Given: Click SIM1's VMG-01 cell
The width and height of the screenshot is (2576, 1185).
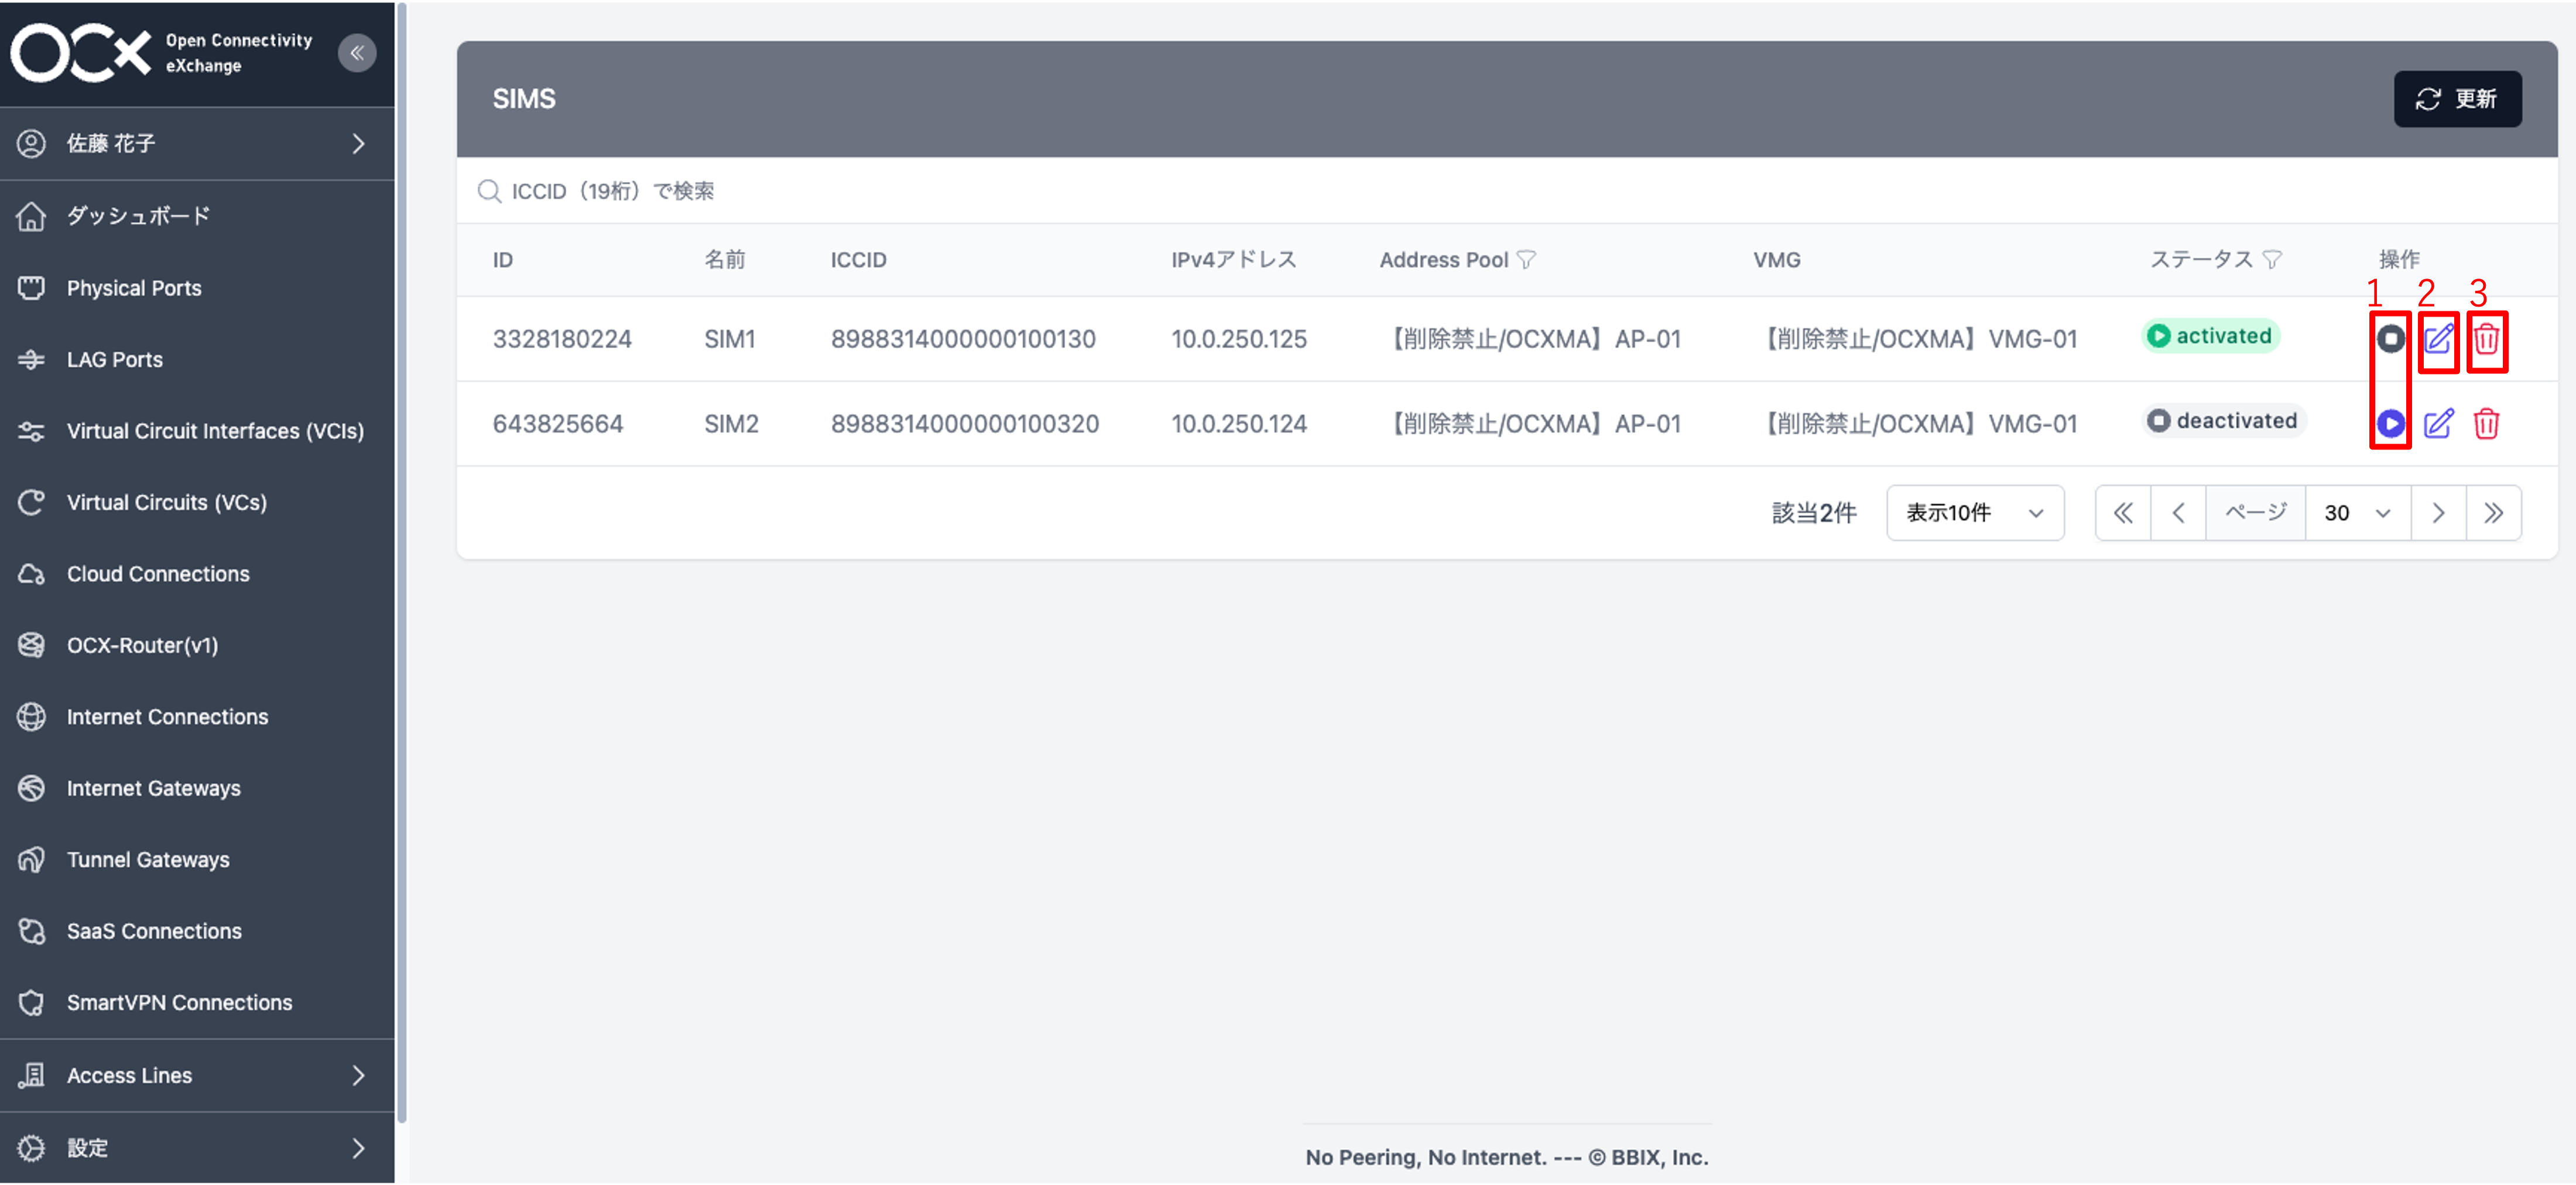Looking at the screenshot, I should (1916, 339).
